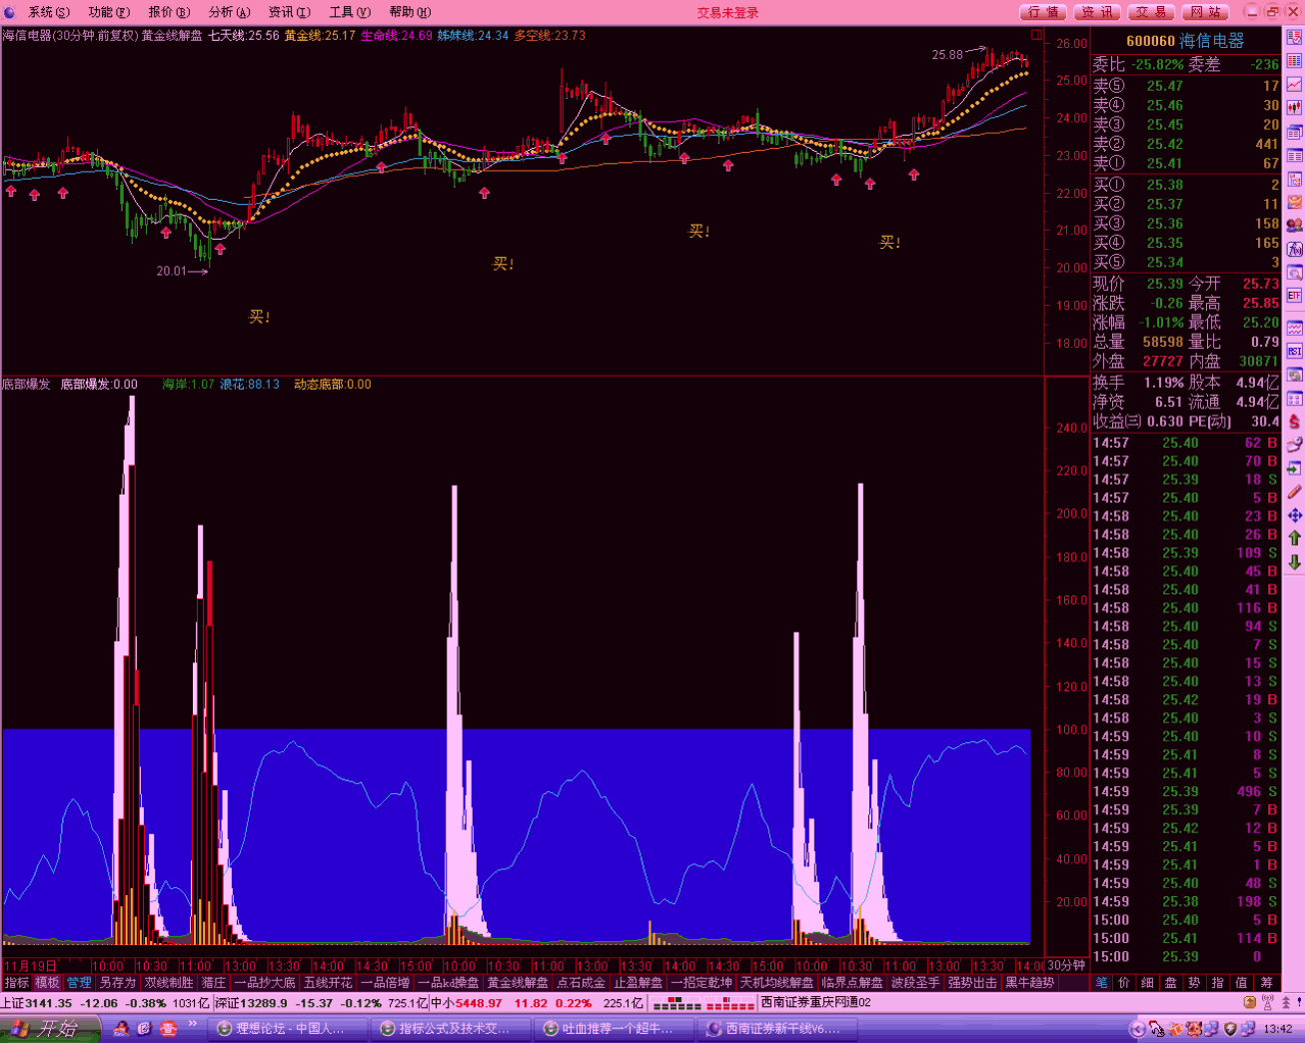This screenshot has width=1305, height=1043.
Task: Select the candlestick chart icon in sidebar
Action: coord(1294,108)
